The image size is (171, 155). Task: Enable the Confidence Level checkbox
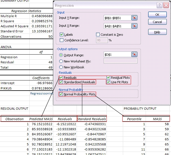[x=61, y=40]
